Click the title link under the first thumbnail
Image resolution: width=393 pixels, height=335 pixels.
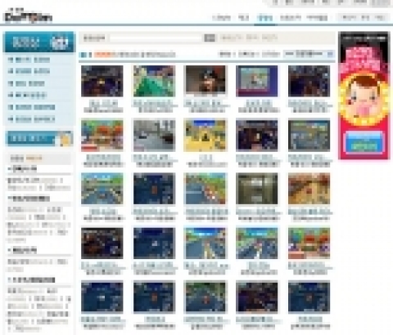[x=103, y=104]
